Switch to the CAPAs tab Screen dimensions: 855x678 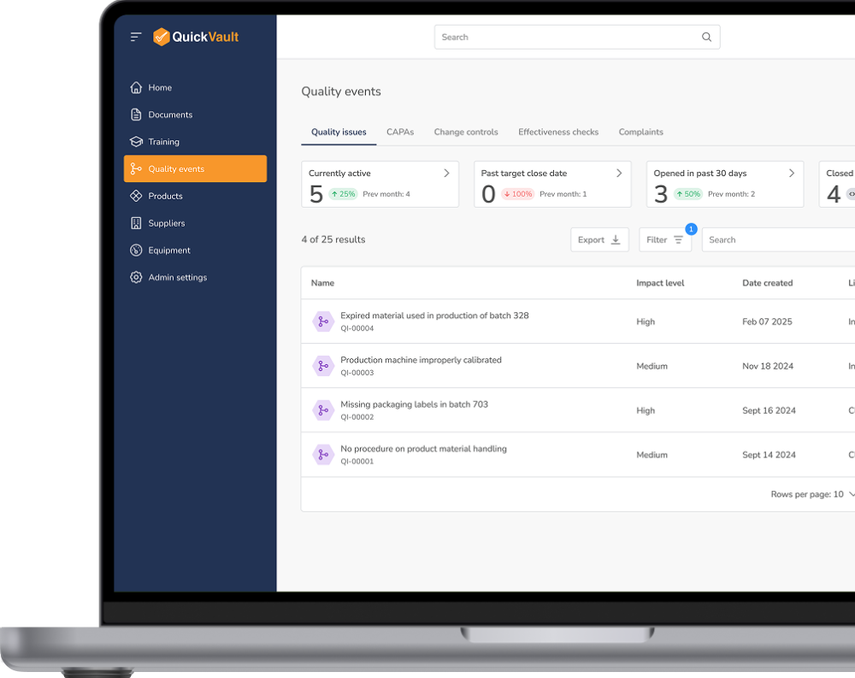[x=399, y=133]
